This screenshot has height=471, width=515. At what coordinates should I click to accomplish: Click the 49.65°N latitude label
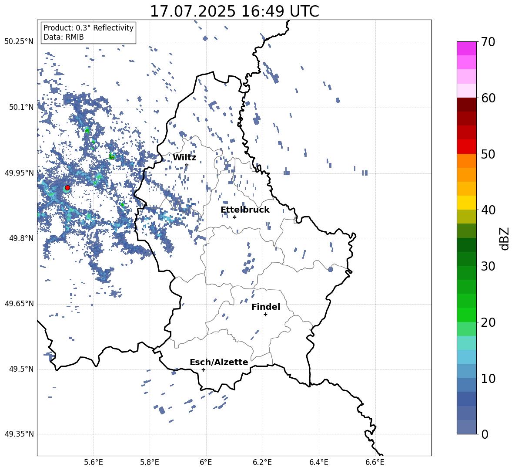pyautogui.click(x=19, y=304)
